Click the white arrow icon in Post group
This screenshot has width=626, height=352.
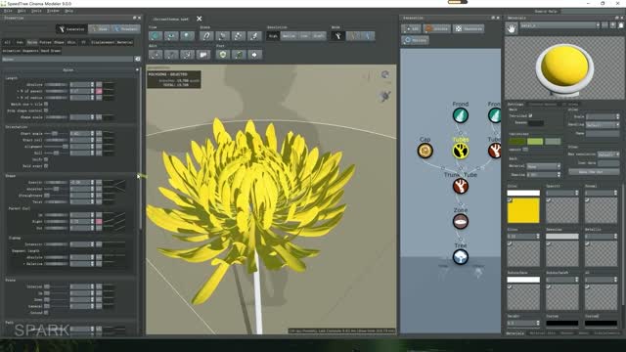pos(254,55)
